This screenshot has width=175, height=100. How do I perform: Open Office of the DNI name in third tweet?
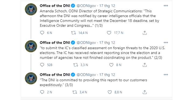point(55,75)
